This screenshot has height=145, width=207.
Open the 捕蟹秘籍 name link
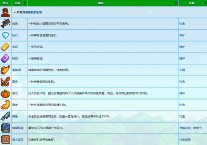coord(18,128)
